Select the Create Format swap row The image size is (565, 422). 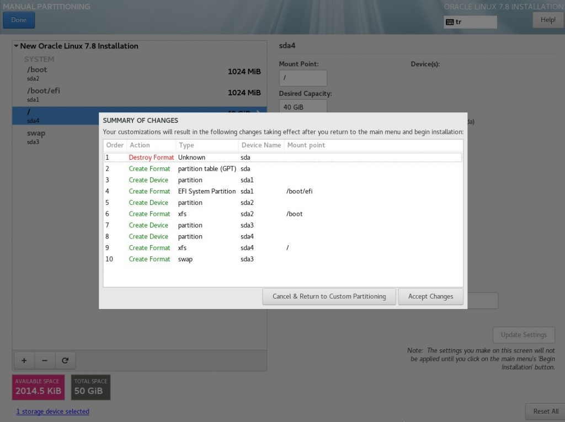(283, 259)
